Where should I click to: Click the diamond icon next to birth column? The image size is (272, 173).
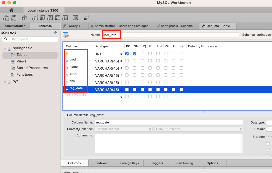[x=67, y=75]
